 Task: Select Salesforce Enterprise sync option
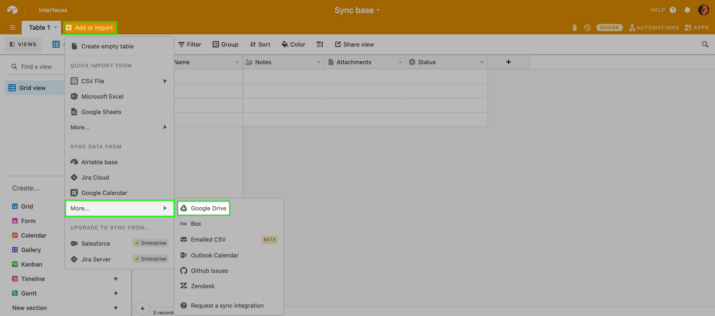119,243
